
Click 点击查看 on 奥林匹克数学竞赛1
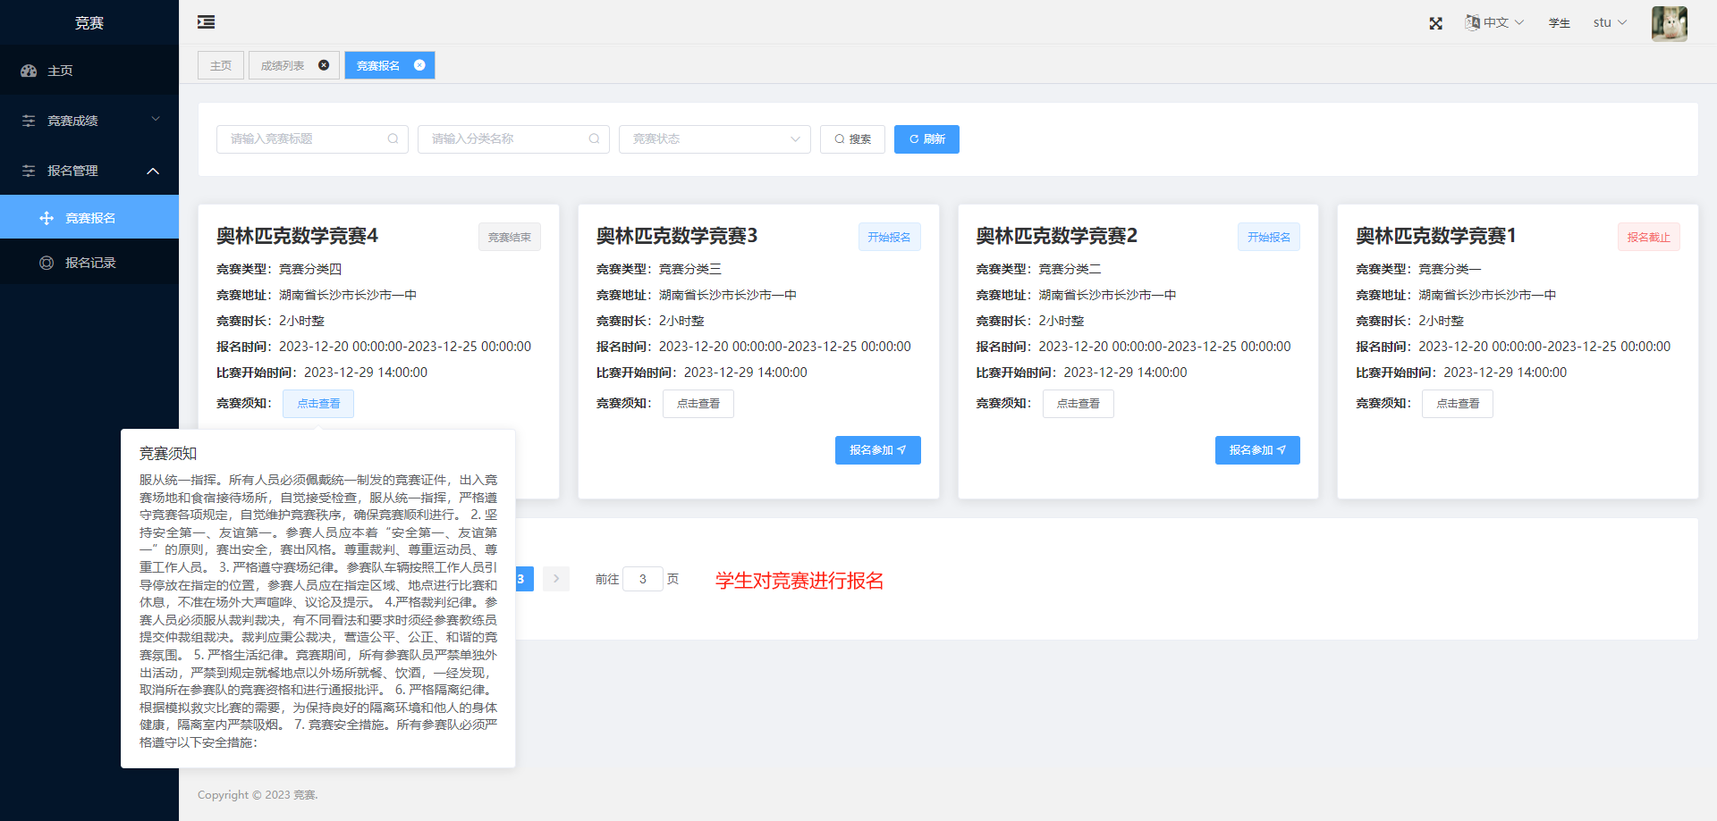1457,403
